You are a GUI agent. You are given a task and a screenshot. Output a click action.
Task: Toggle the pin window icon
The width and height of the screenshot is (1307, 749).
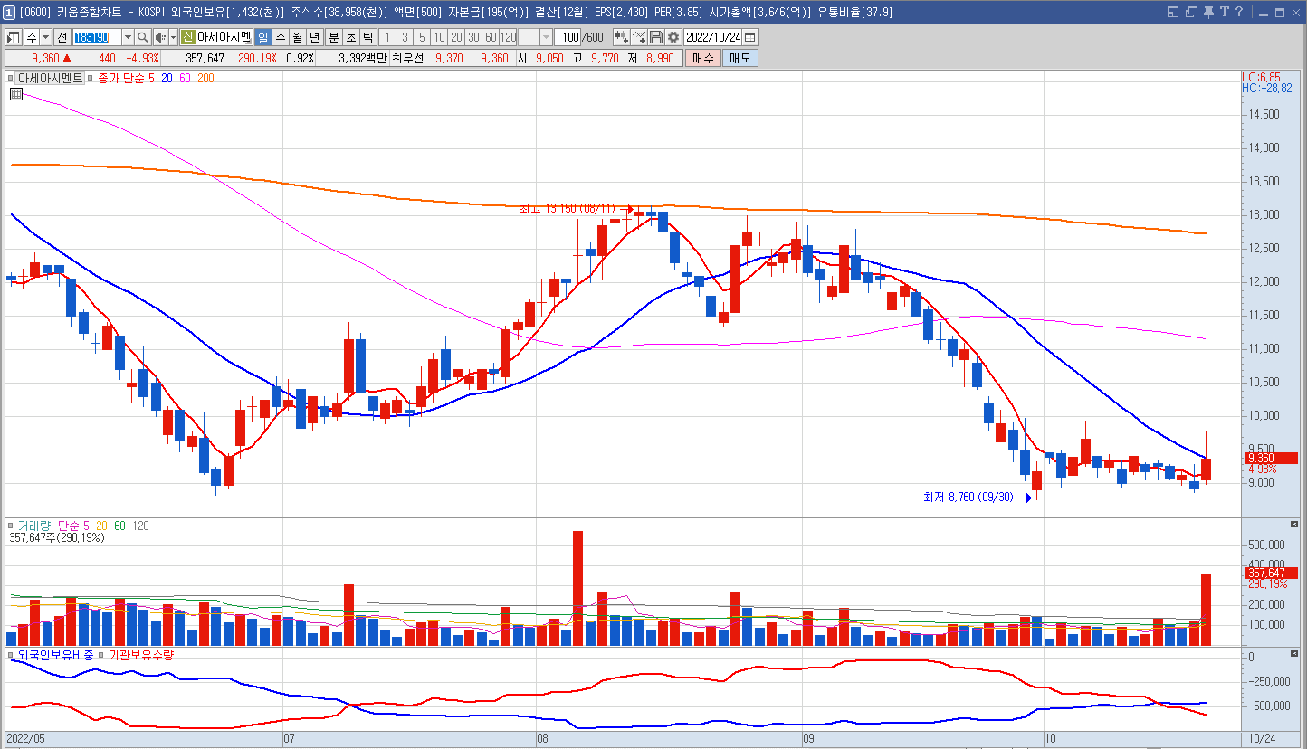pyautogui.click(x=1208, y=12)
